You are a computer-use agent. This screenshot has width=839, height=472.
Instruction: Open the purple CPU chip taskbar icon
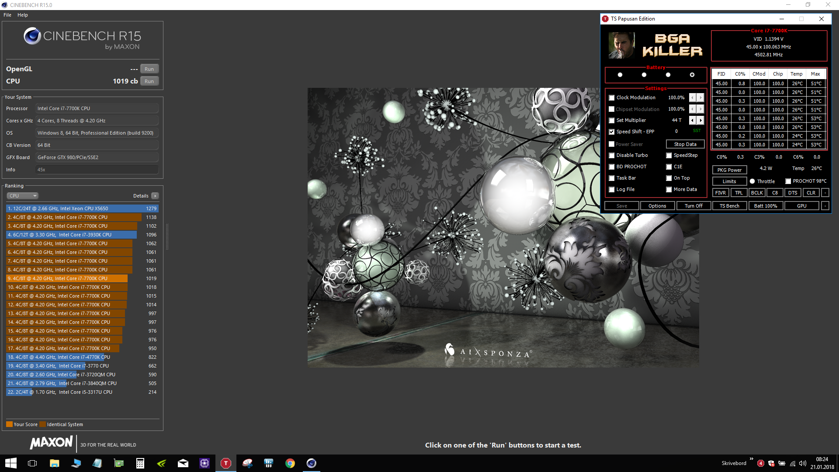point(204,463)
